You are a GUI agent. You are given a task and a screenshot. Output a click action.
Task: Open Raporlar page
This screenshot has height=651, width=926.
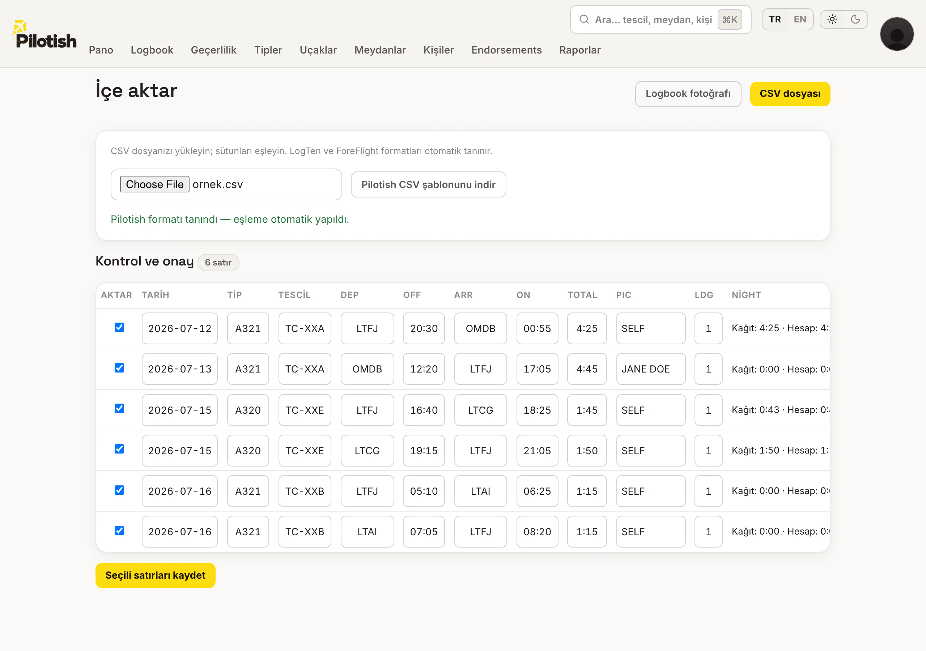(x=579, y=50)
